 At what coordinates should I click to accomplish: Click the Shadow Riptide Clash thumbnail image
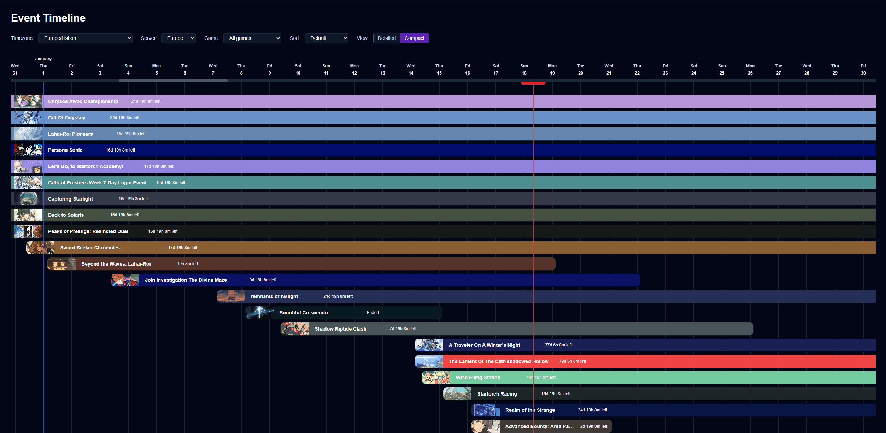(295, 329)
